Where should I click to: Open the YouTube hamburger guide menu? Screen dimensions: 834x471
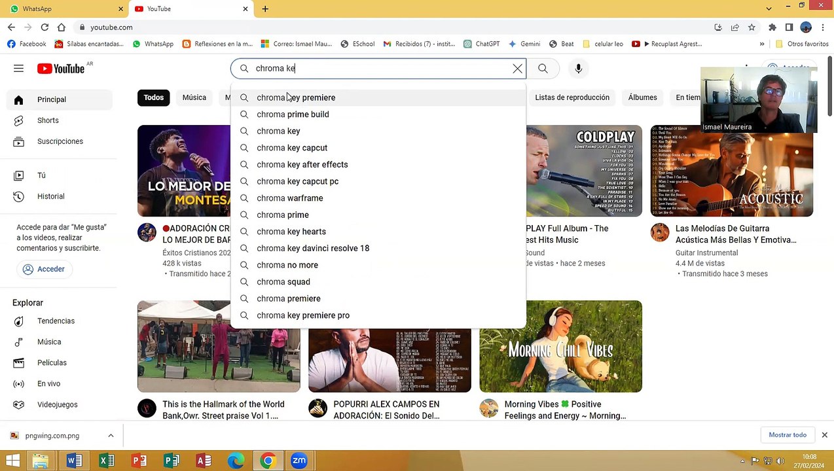18,68
